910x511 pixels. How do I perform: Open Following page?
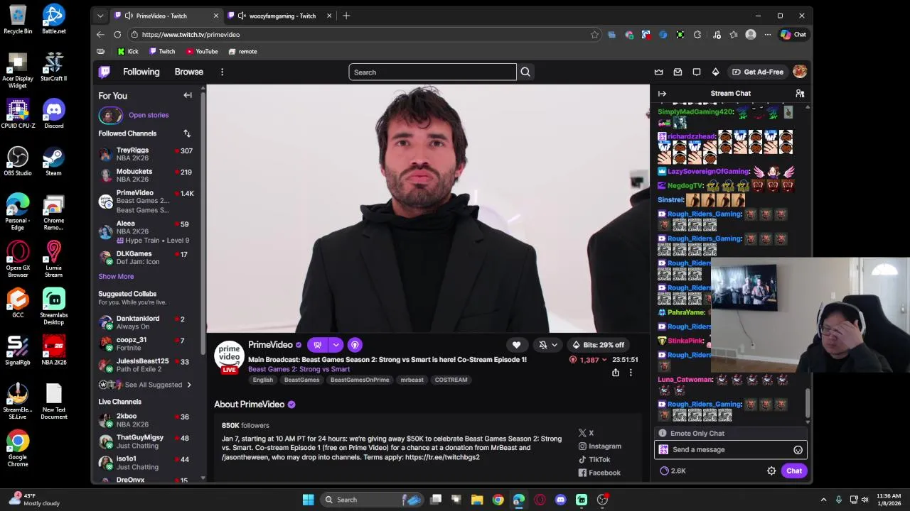141,72
